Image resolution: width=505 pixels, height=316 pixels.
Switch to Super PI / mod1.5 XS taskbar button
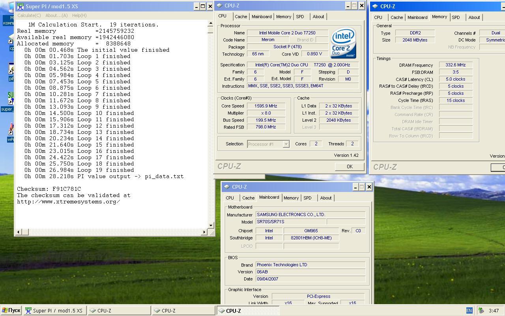point(55,311)
